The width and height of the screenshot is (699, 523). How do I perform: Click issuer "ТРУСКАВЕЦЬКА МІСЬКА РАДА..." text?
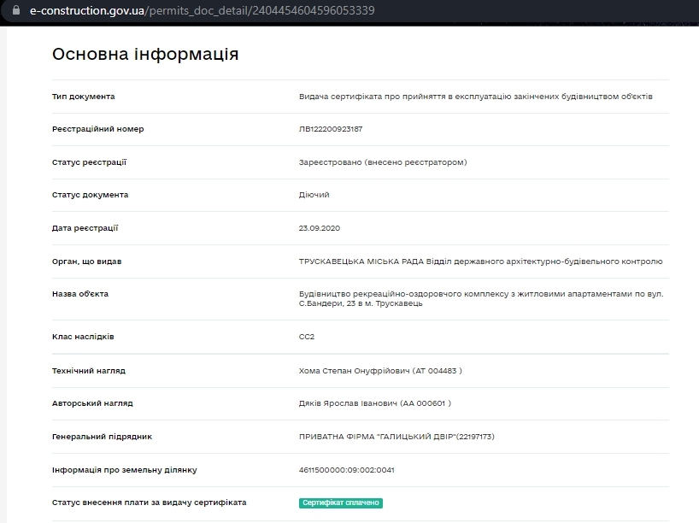pos(481,261)
